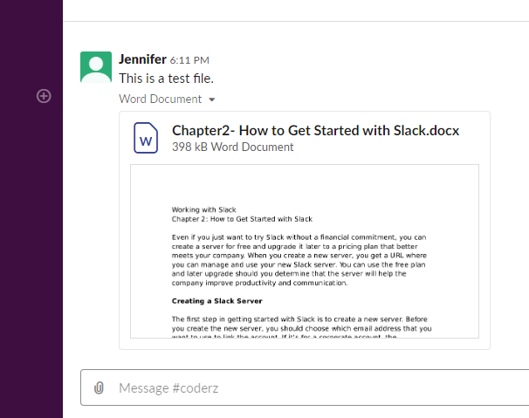Click the 'Creating a Slack Server' heading in preview
This screenshot has height=418, width=529.
click(x=217, y=301)
